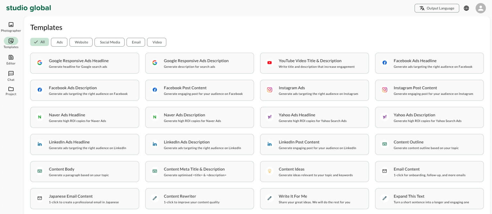Click Google icon on Responsive Ads Headline

click(x=40, y=63)
